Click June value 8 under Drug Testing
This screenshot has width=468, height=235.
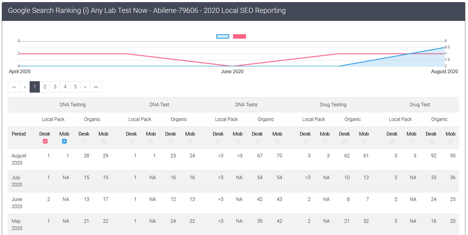click(x=348, y=199)
